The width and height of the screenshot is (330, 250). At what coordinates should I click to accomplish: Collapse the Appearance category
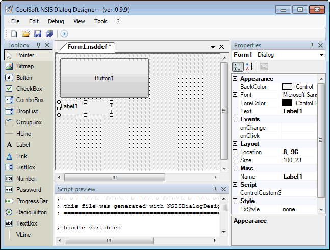[235, 79]
